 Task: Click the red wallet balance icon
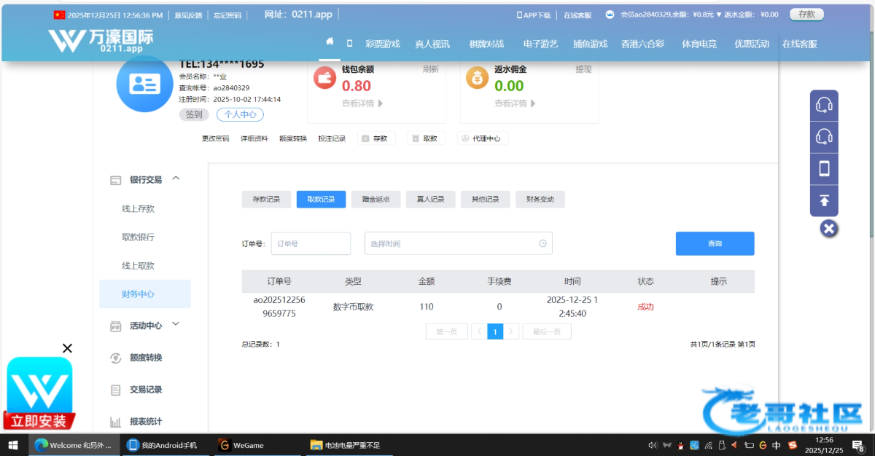coord(324,78)
